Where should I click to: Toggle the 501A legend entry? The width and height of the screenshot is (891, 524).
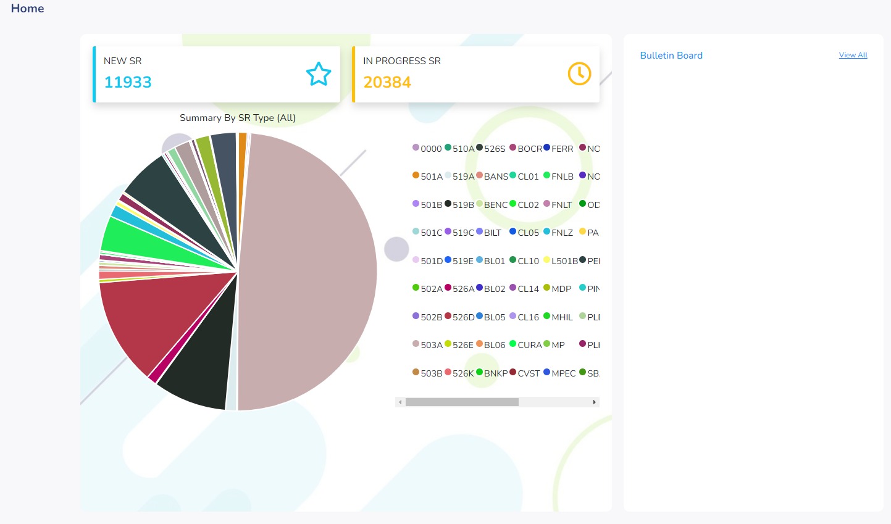(427, 176)
